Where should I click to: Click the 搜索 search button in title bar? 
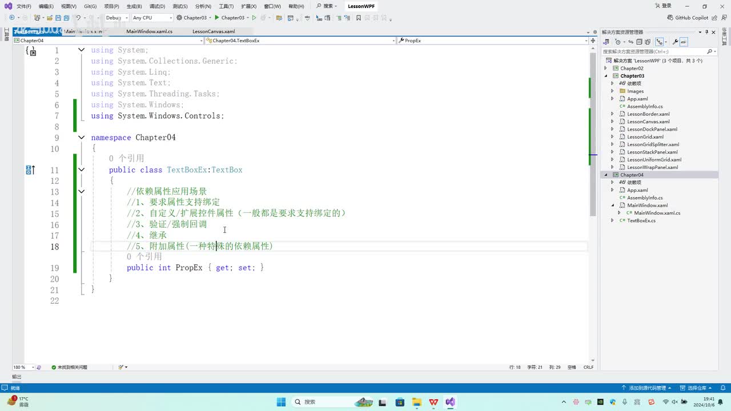coord(326,6)
